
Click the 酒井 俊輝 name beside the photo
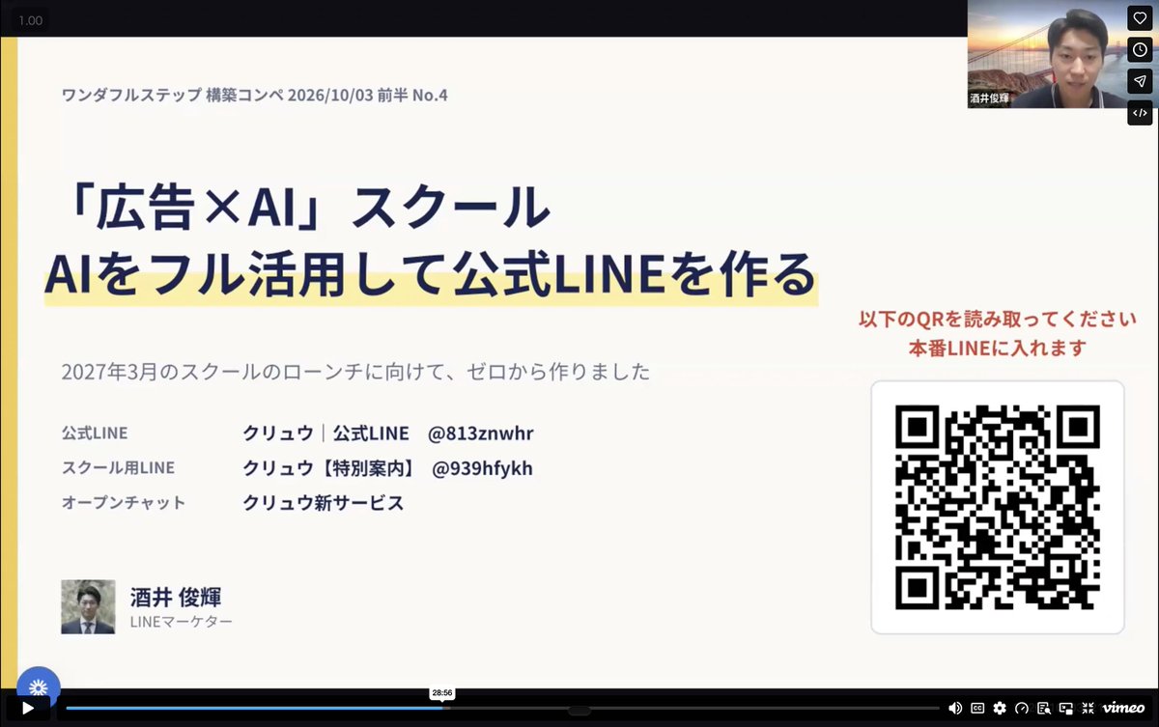(x=176, y=597)
